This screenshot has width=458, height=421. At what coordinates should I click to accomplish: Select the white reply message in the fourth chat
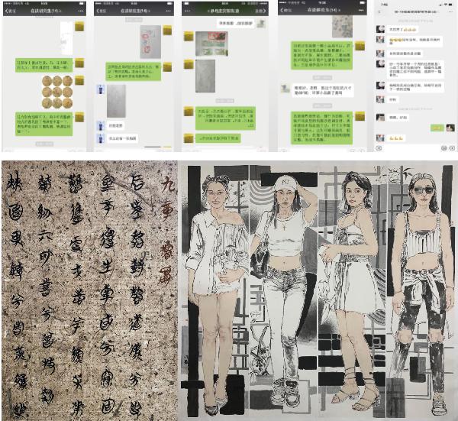click(x=323, y=90)
